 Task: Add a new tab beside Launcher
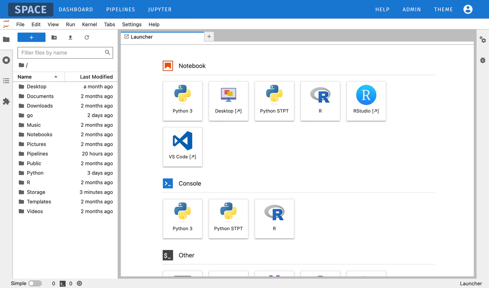click(209, 37)
